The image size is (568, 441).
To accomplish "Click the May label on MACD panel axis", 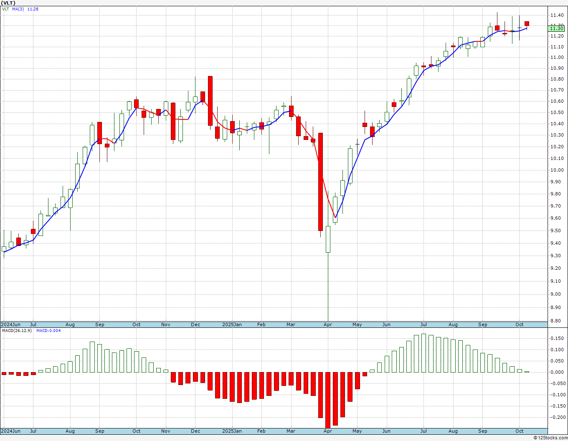I will tap(357, 431).
